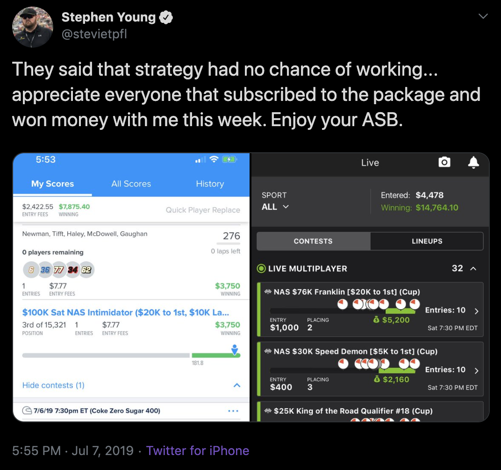Click the Quick Player Replace button
The width and height of the screenshot is (501, 470).
click(203, 210)
